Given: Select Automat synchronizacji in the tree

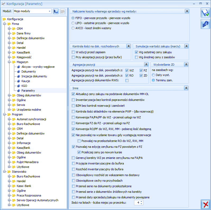Looking at the screenshot, I should [31, 119].
